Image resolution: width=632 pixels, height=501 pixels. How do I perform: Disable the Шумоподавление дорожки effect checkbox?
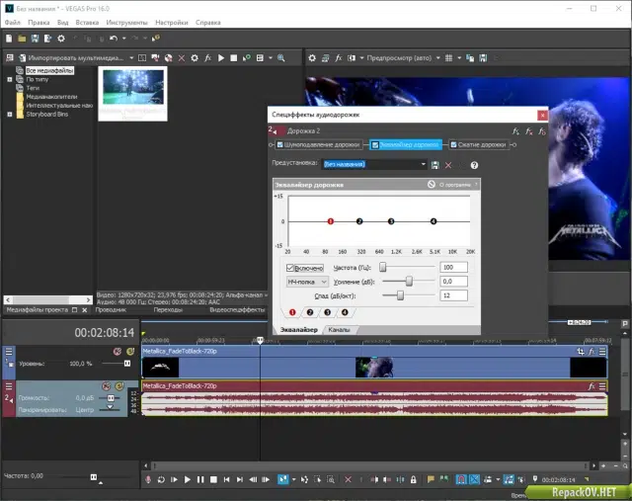(x=280, y=144)
